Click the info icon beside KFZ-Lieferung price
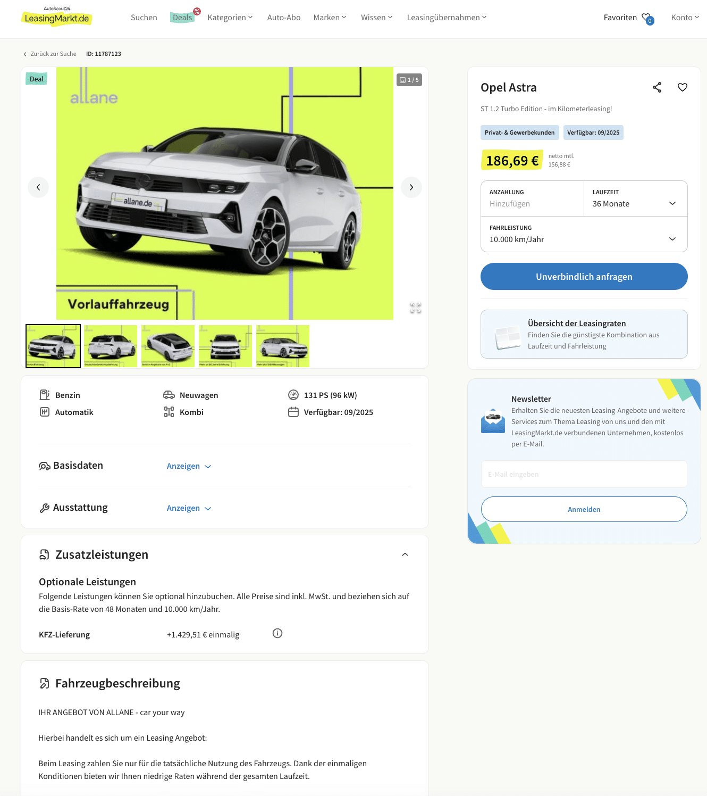Image resolution: width=707 pixels, height=796 pixels. point(277,633)
